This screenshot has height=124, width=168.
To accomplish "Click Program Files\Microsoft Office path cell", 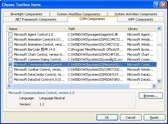I will (x=95, y=49).
